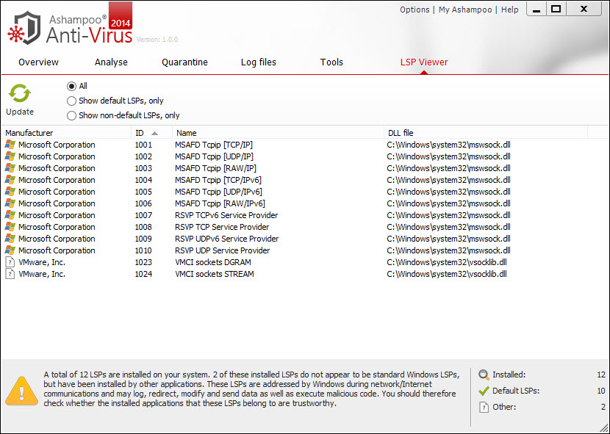Click the Version: 1.0.0 label
The width and height of the screenshot is (610, 434).
point(157,39)
